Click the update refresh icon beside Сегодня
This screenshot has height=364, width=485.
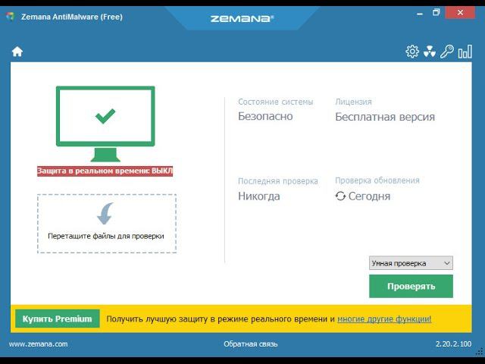(340, 196)
